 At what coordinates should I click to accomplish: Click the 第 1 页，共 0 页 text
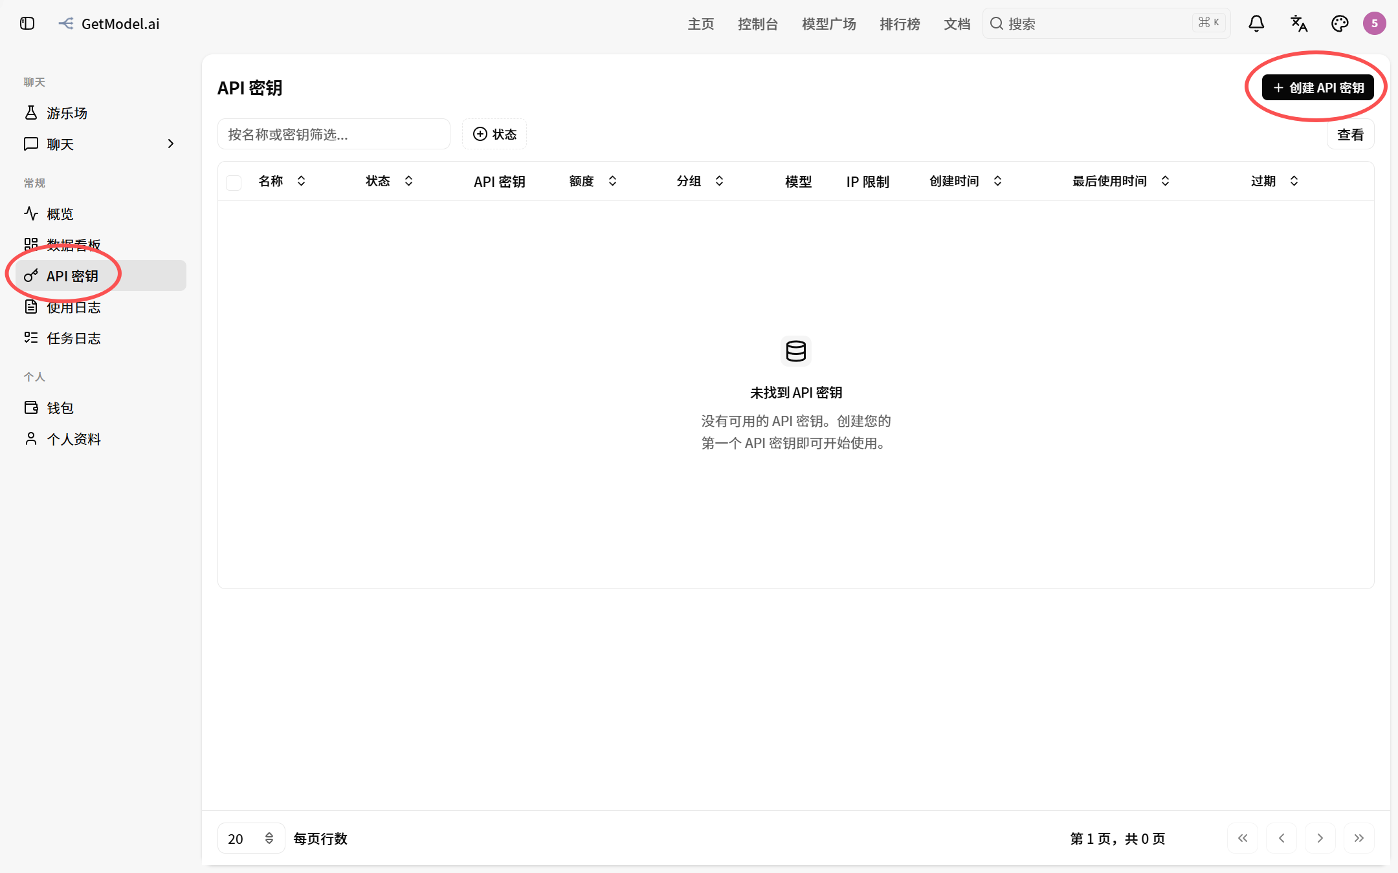pos(1118,839)
